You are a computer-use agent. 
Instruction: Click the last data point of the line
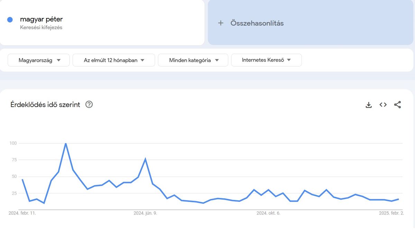pos(398,199)
